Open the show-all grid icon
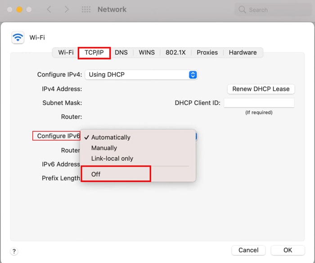The image size is (315, 263). click(86, 9)
